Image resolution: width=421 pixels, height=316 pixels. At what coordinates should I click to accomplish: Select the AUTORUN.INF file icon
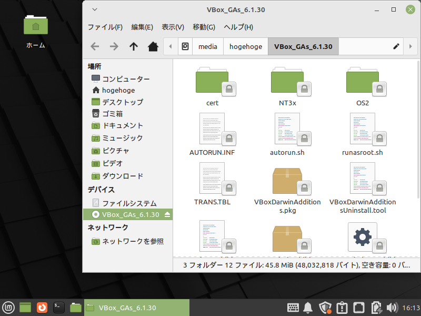(212, 129)
